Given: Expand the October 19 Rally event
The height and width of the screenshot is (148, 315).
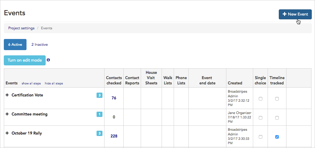Looking at the screenshot, I should (7, 133).
